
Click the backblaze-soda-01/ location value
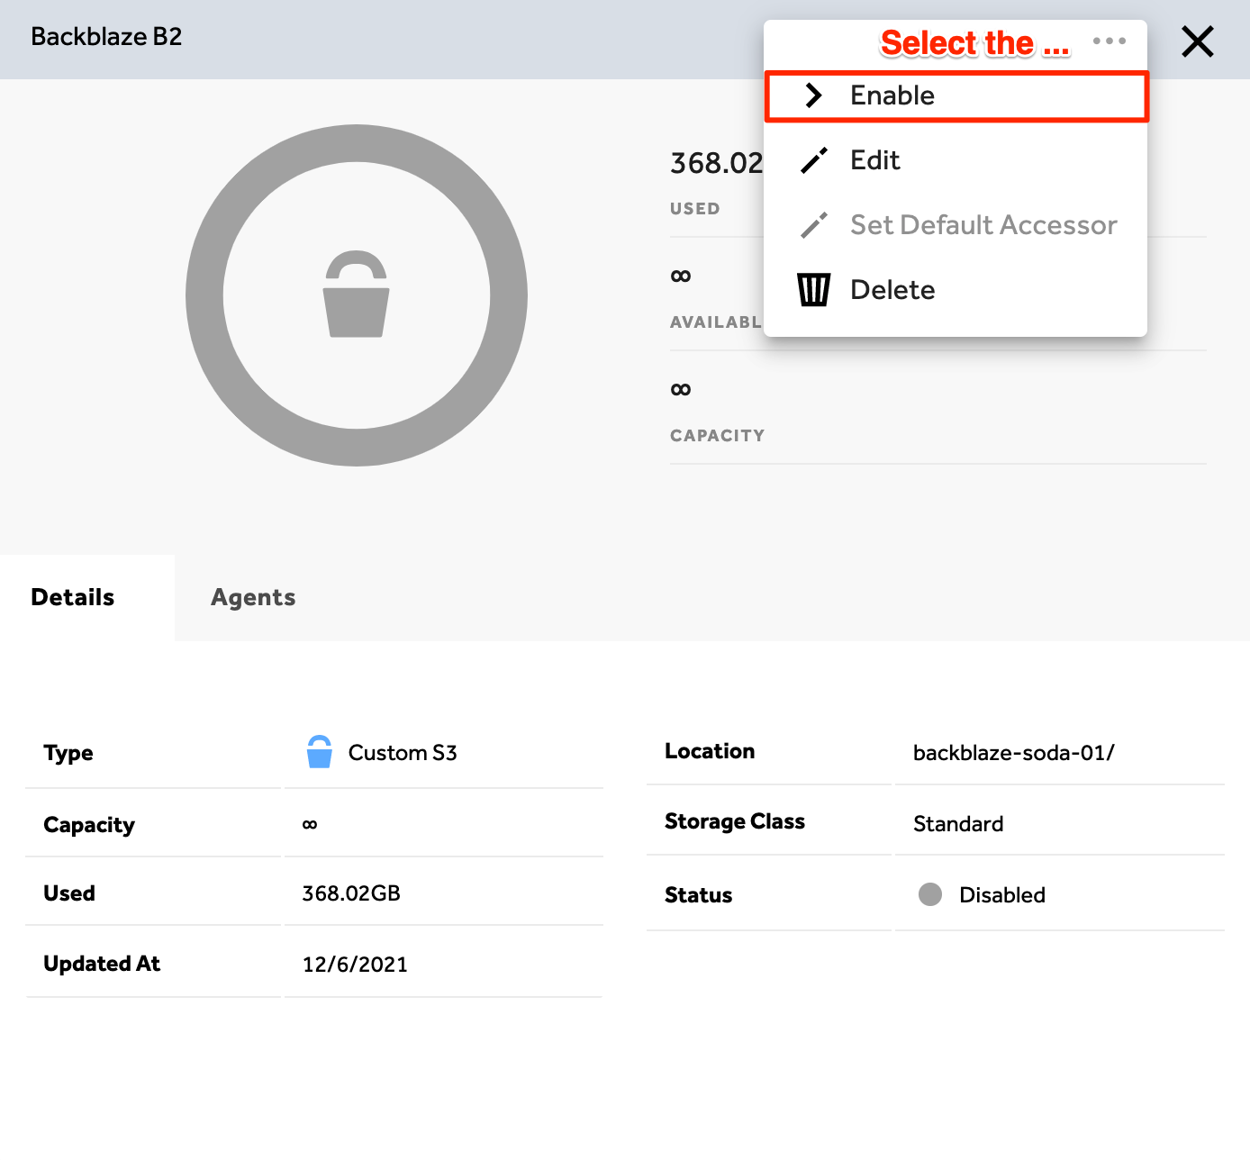[1014, 753]
